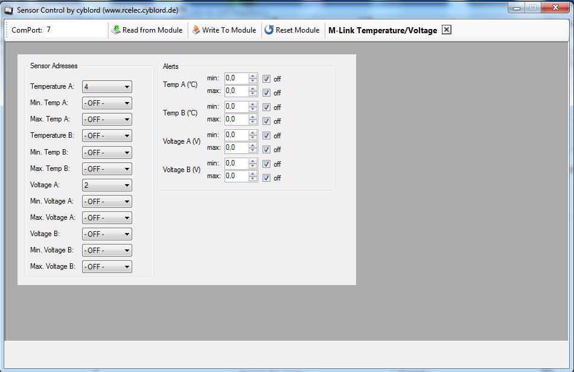Adjust the Voltage B min spinner arrows
Screen dimensions: 574x372
(252, 163)
